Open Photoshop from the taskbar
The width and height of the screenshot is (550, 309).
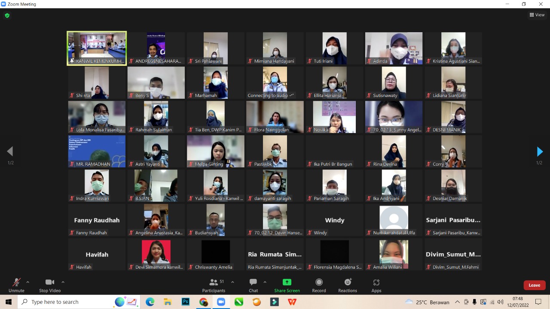pos(186,302)
